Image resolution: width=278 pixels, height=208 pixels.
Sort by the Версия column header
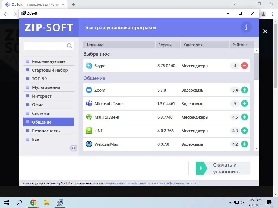pos(168,45)
